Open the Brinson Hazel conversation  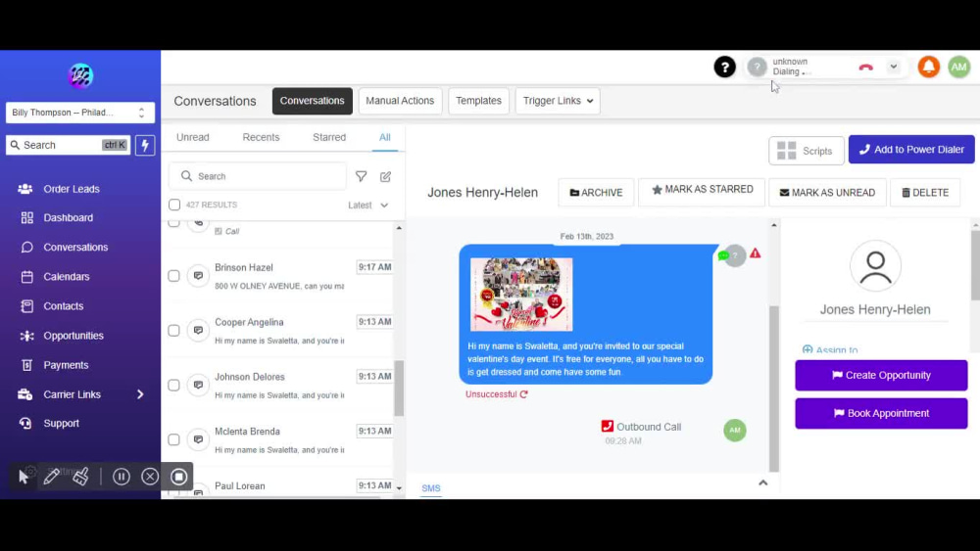278,276
